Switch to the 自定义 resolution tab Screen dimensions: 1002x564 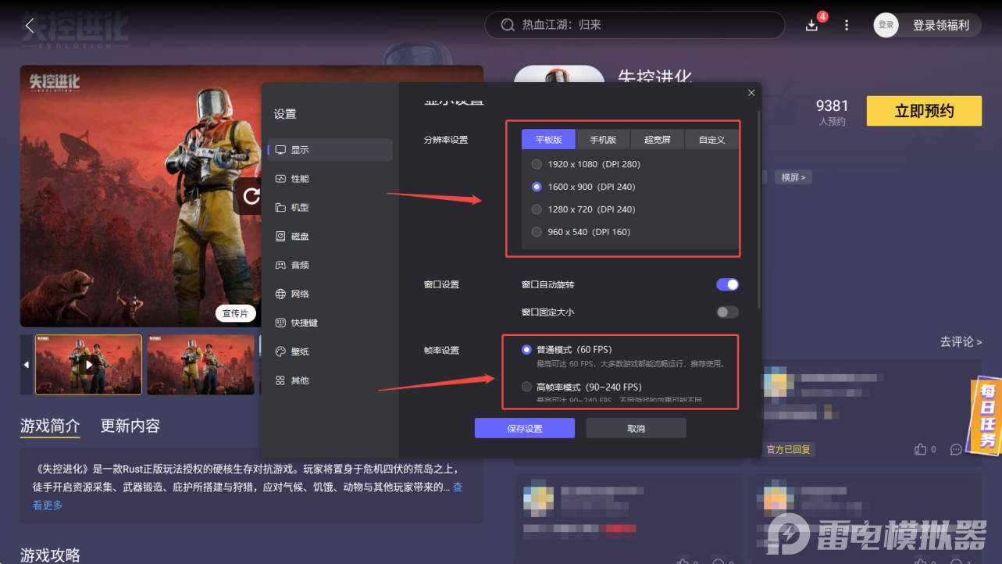pos(711,140)
